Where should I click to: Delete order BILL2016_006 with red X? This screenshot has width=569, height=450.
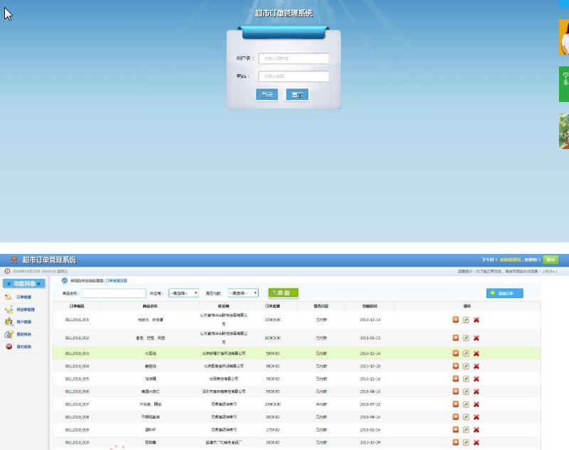point(476,392)
